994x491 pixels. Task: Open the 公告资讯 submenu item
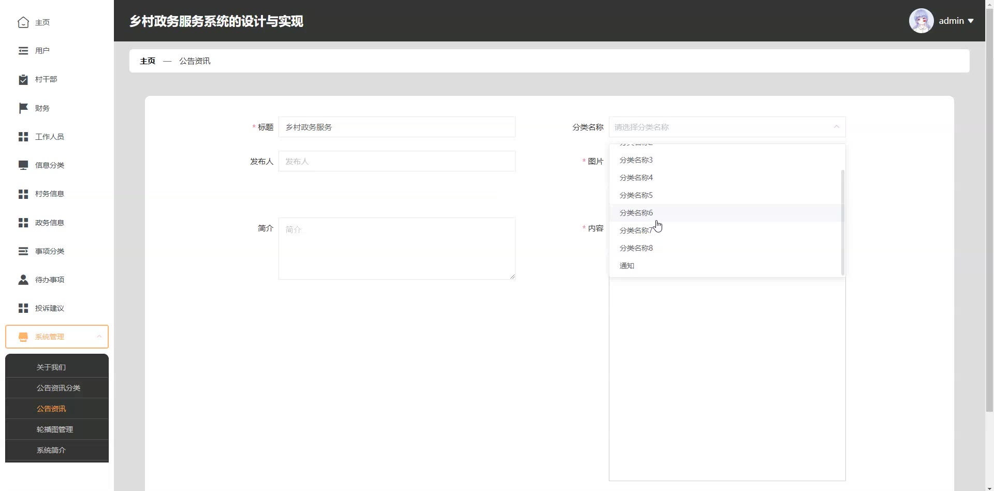[x=57, y=409]
